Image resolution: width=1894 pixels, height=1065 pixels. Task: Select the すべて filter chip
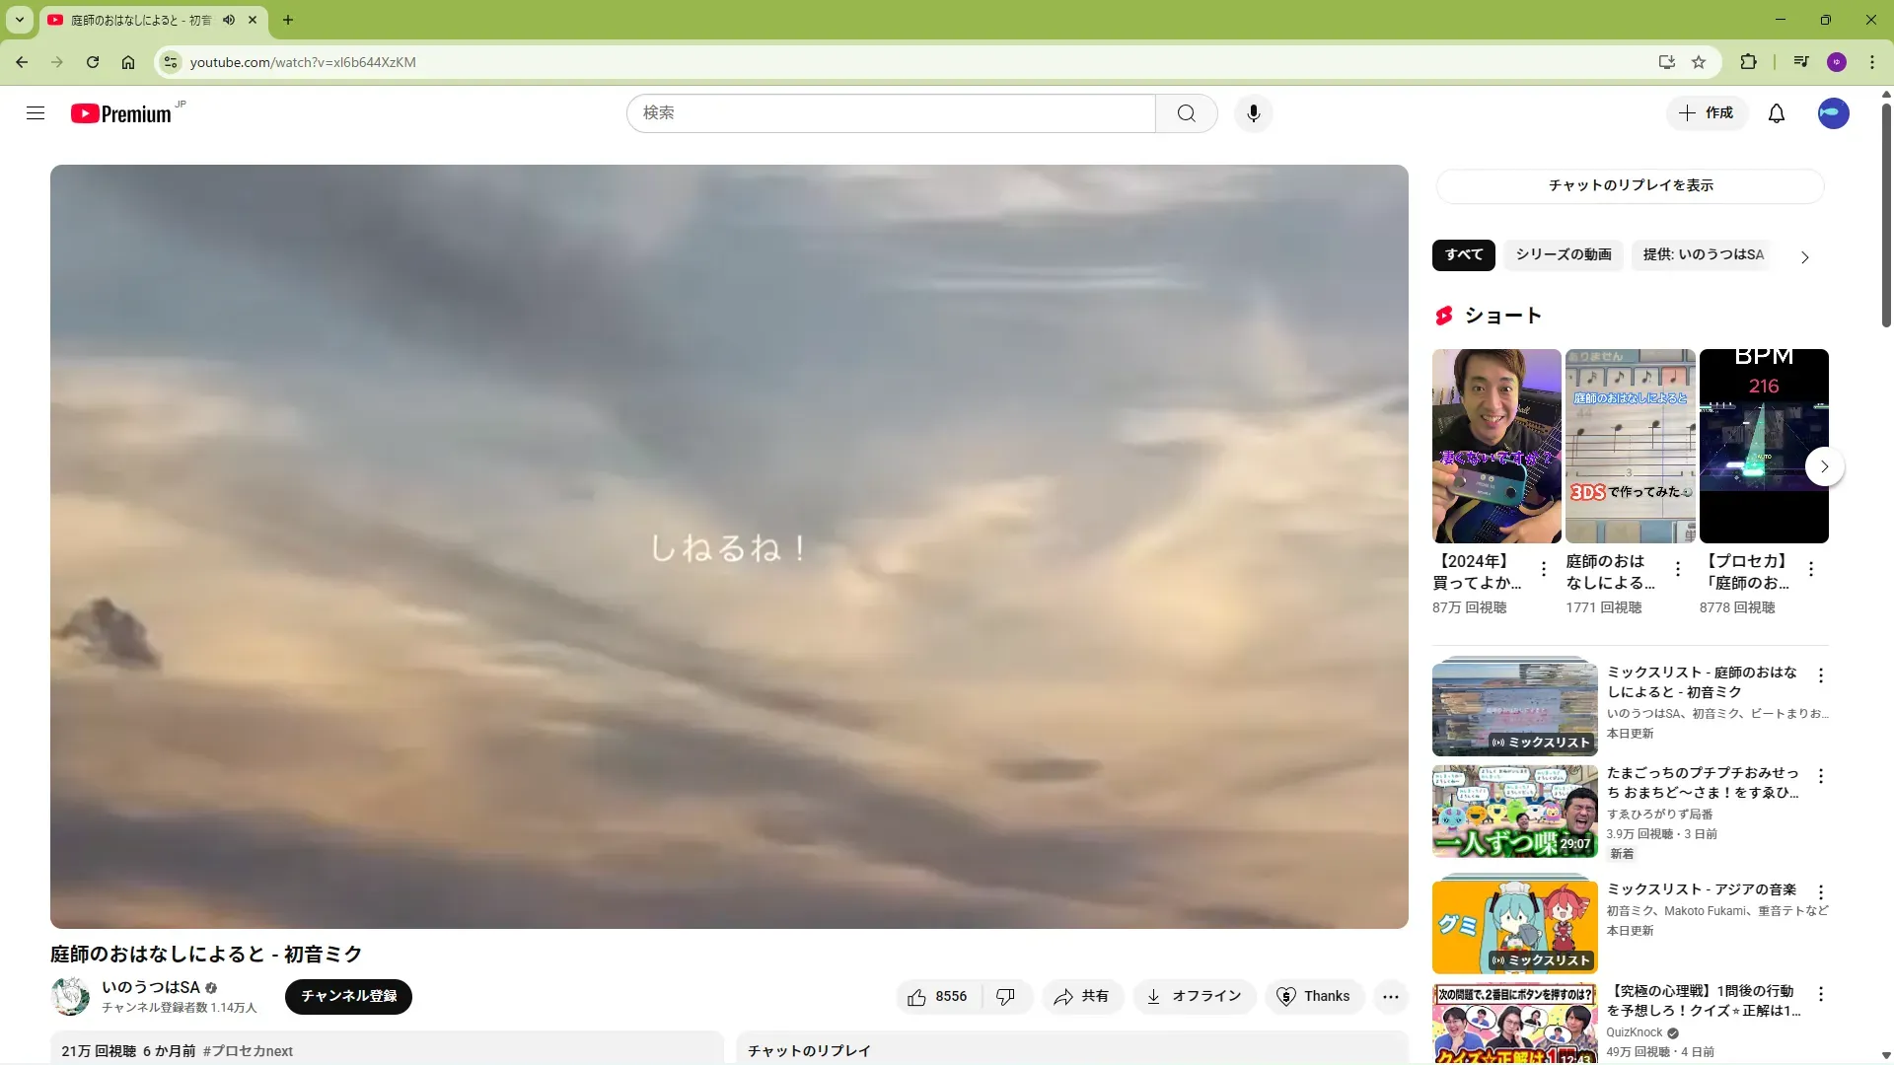[x=1463, y=254]
